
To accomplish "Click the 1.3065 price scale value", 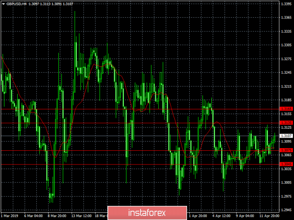I will pyautogui.click(x=286, y=155).
